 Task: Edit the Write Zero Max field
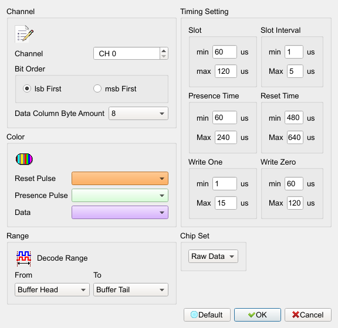pyautogui.click(x=295, y=203)
